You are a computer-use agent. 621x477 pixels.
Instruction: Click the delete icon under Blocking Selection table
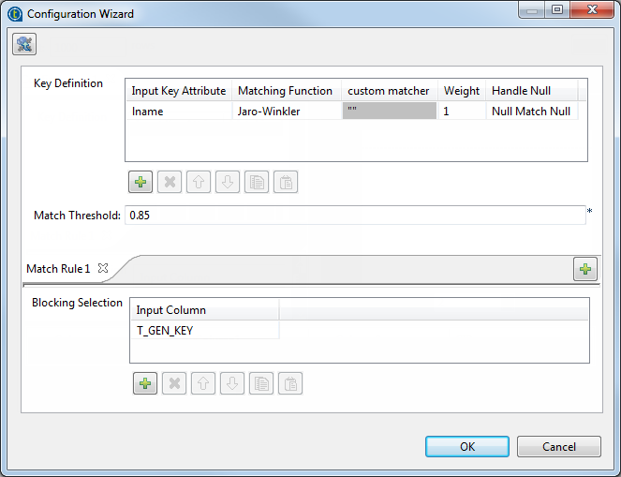click(x=173, y=383)
